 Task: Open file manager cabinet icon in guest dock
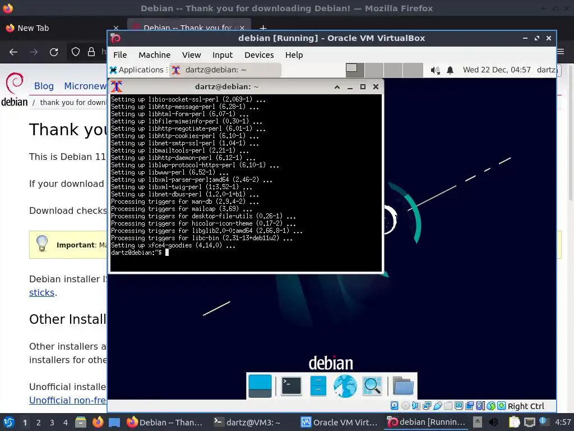point(318,386)
